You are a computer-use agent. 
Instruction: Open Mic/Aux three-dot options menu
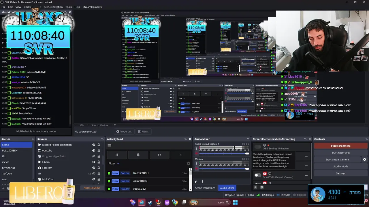(x=197, y=164)
